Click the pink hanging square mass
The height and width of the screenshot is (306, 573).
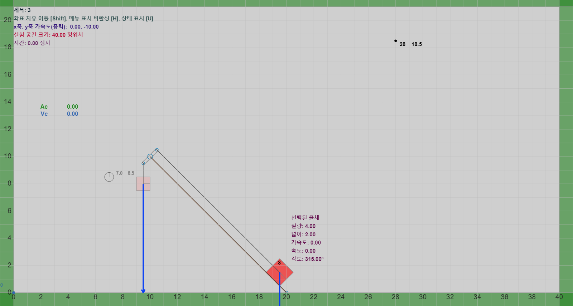click(143, 184)
